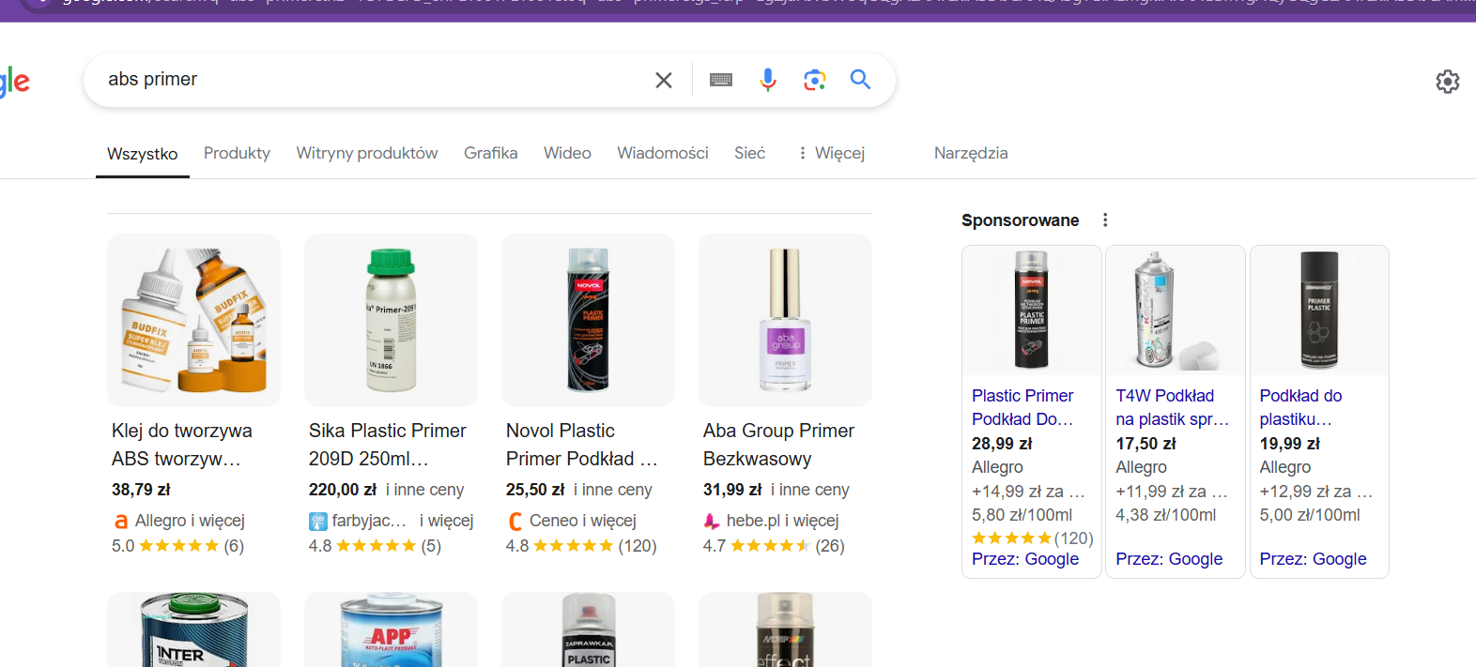This screenshot has width=1476, height=667.
Task: Open the Sika Primer-209 bottle thumbnail
Action: (391, 320)
